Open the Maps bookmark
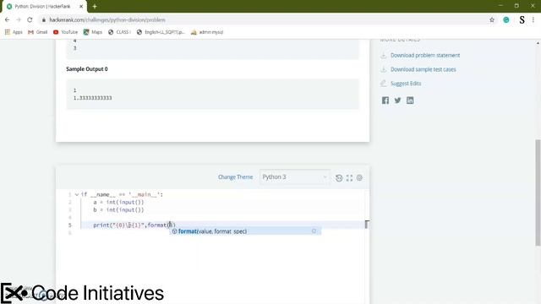Image resolution: width=541 pixels, height=304 pixels. 93,32
